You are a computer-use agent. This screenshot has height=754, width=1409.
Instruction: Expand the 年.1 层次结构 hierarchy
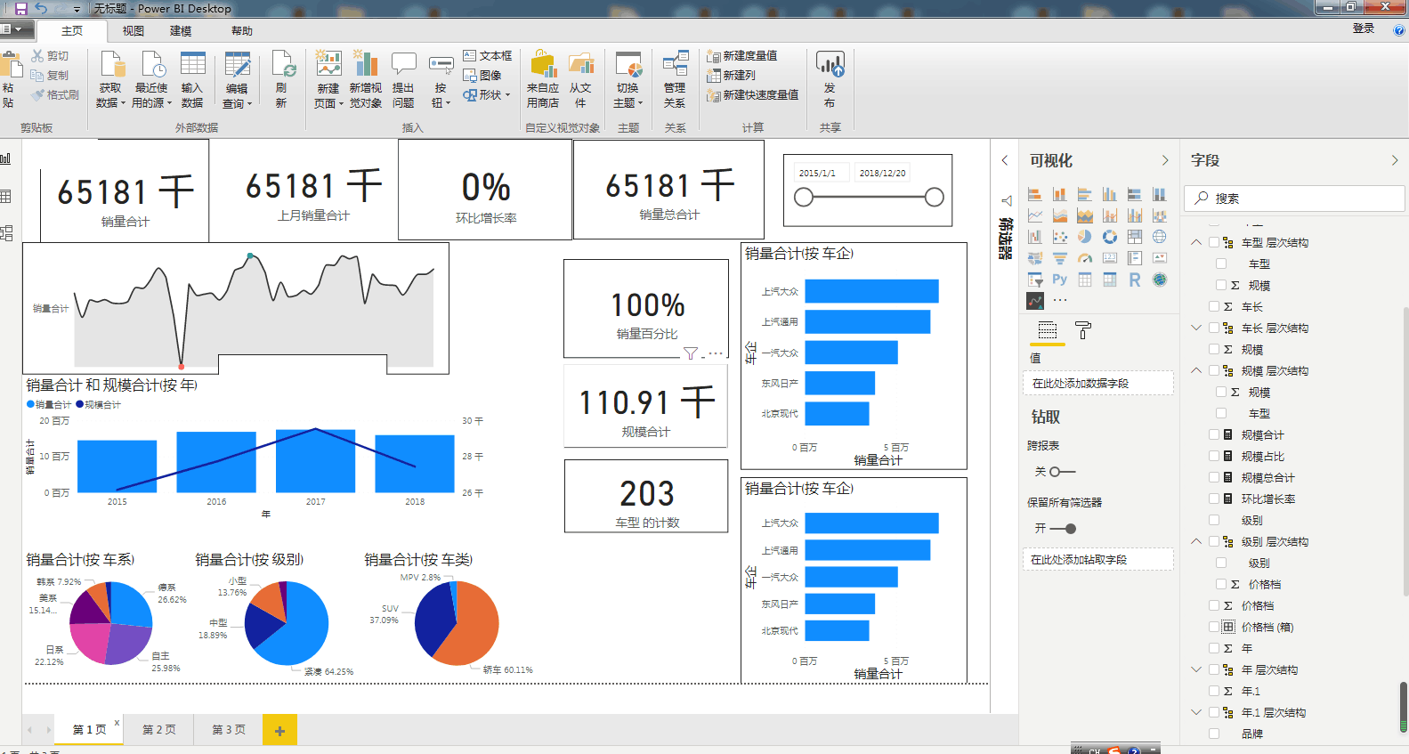(1196, 712)
